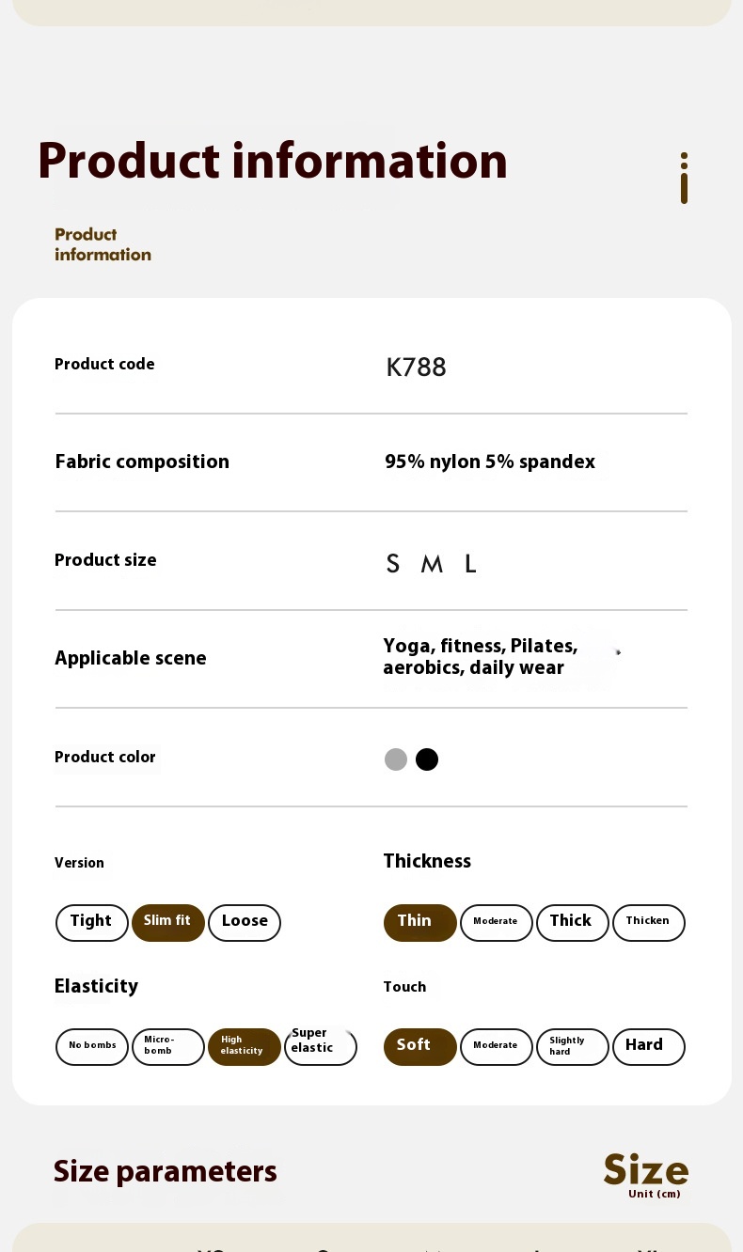This screenshot has height=1252, width=743.
Task: Select the Thicken thickness pill
Action: (648, 922)
